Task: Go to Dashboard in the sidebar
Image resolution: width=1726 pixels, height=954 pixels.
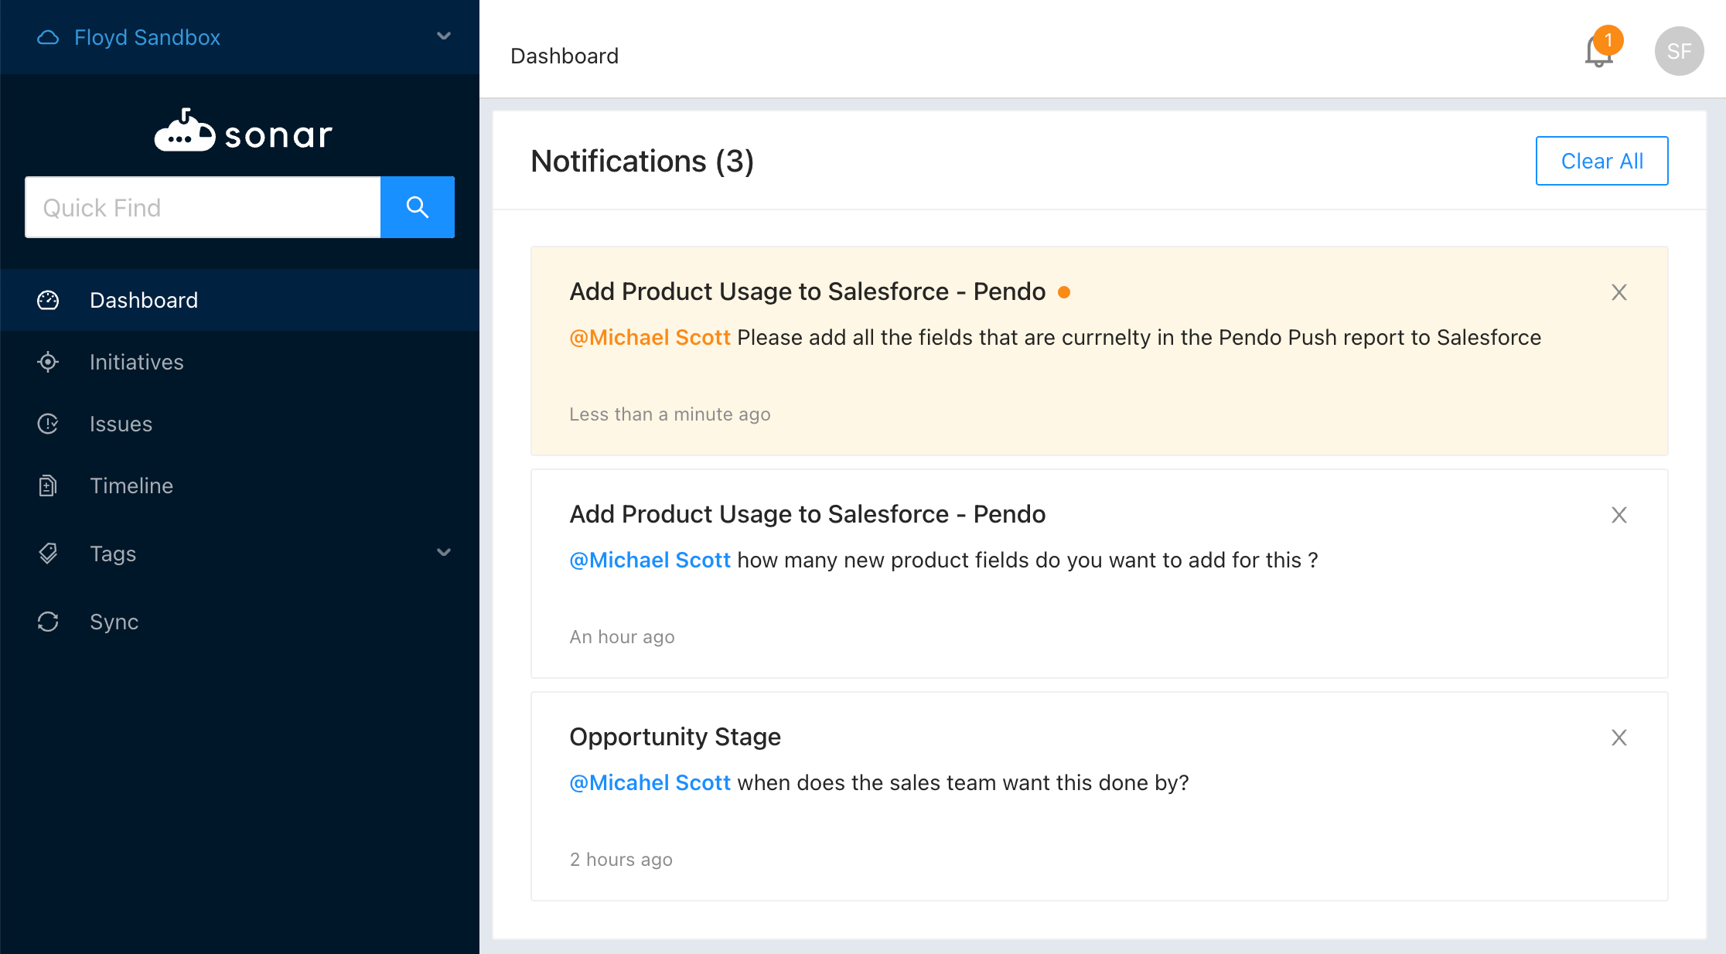Action: 240,300
